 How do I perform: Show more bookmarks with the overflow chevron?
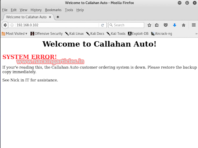click(196, 34)
